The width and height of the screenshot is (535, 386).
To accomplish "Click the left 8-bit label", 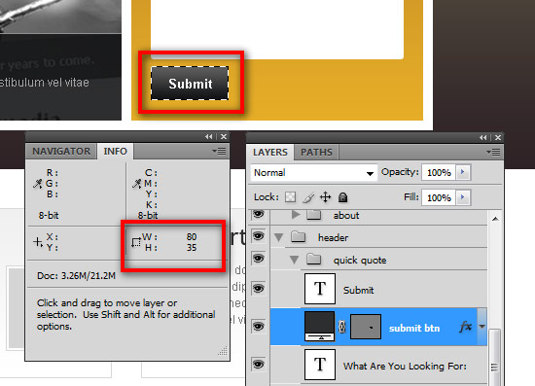I will click(x=49, y=216).
